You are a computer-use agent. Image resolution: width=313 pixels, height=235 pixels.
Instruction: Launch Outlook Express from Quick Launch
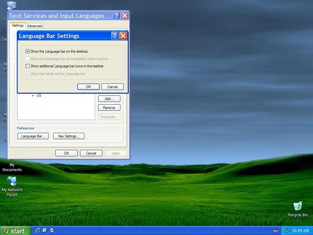[45, 230]
